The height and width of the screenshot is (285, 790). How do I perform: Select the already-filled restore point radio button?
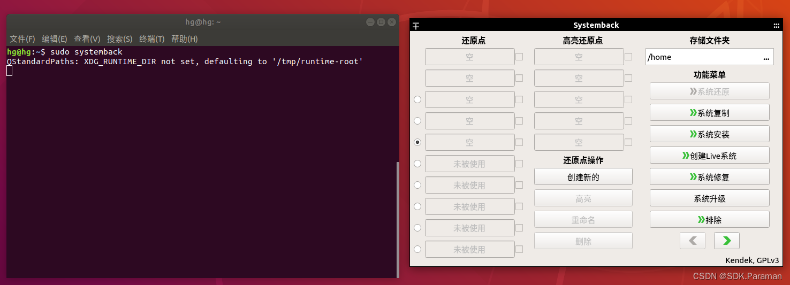[417, 142]
